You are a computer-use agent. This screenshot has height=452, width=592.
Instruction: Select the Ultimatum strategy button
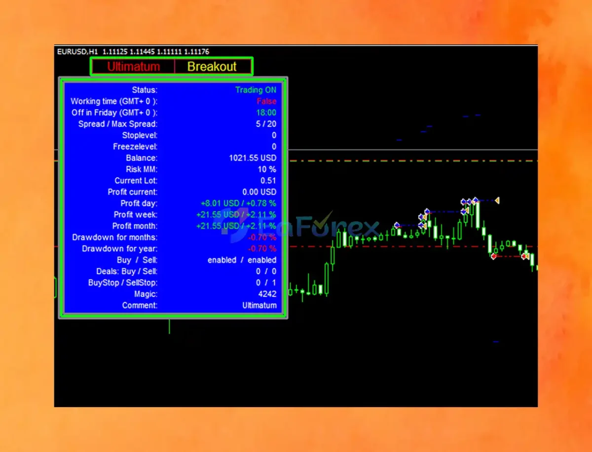(133, 67)
